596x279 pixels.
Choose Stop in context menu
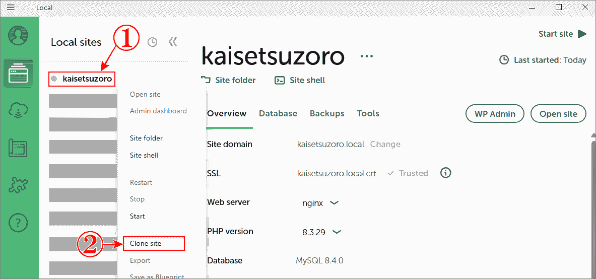pyautogui.click(x=137, y=199)
